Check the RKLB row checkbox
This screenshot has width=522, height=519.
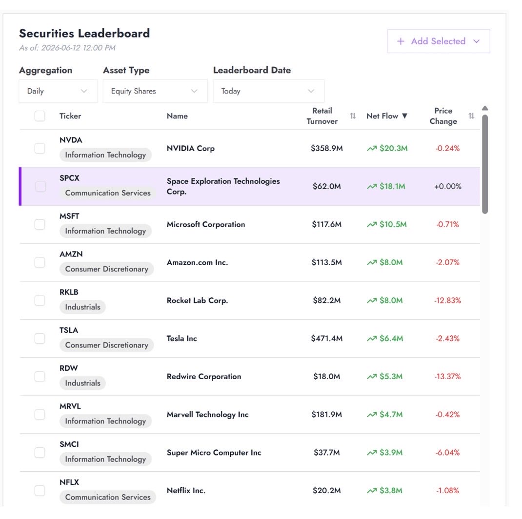(x=40, y=301)
